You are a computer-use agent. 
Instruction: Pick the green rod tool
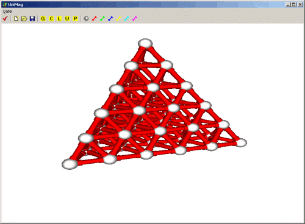point(102,18)
